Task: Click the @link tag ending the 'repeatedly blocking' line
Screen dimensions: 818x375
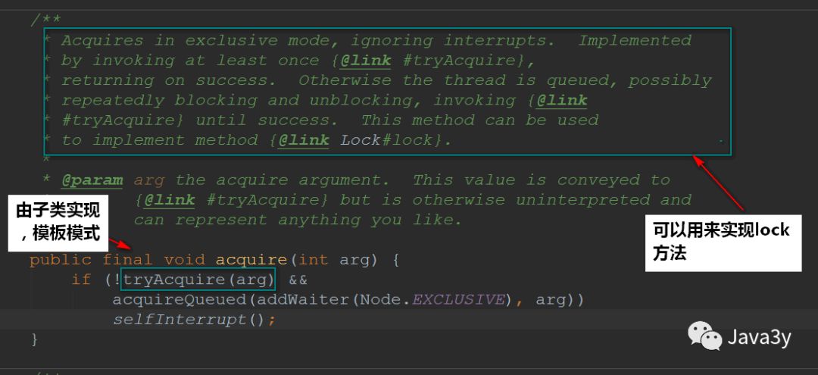Action: click(562, 101)
